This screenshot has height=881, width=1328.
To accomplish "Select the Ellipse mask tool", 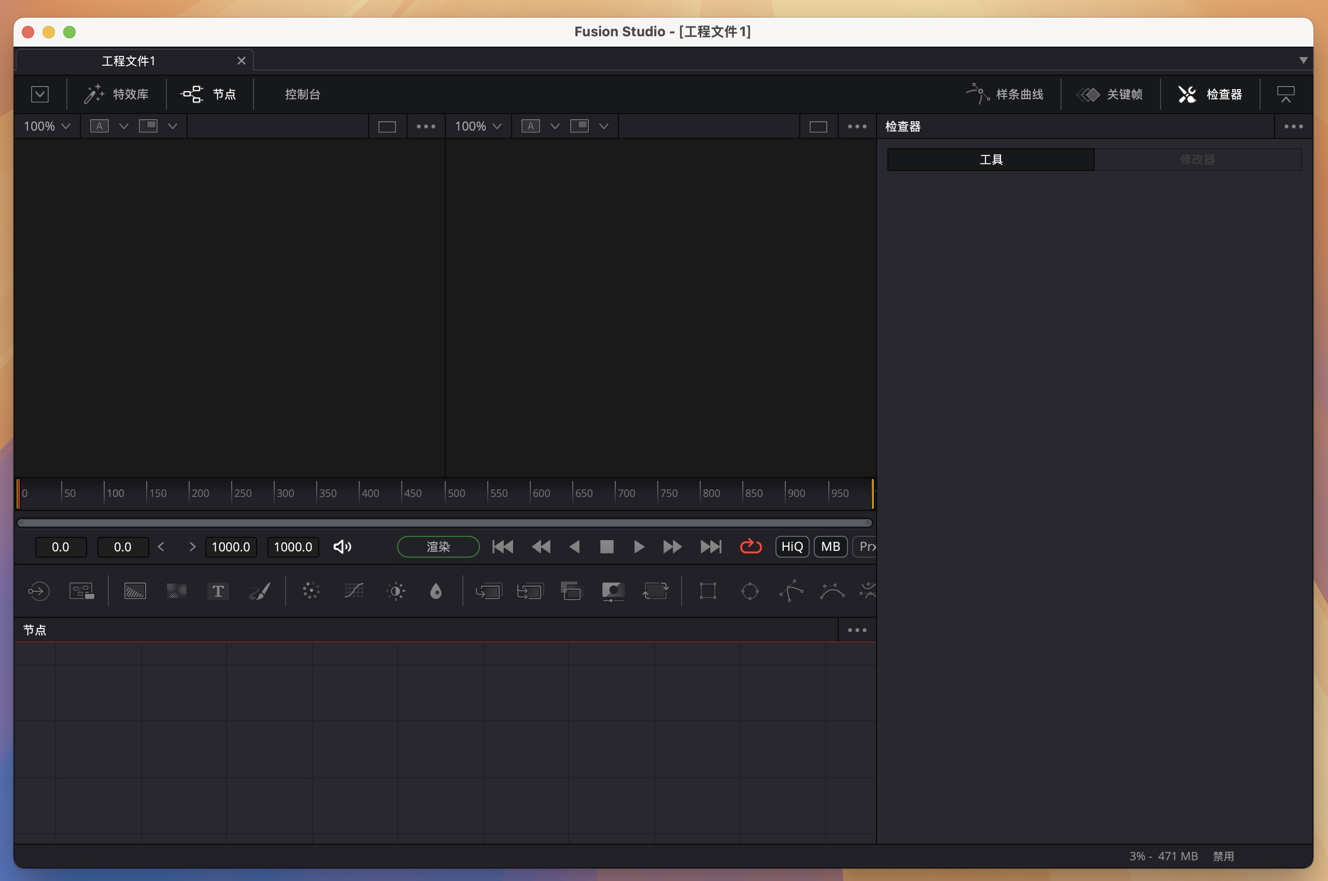I will point(750,590).
